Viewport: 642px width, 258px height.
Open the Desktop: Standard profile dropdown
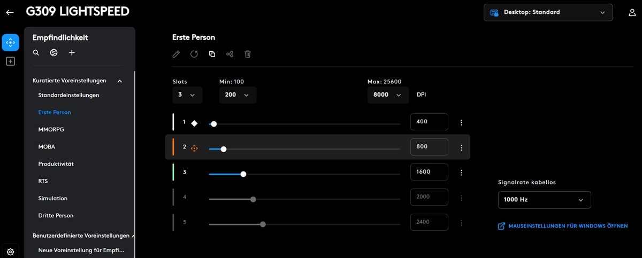click(x=547, y=12)
